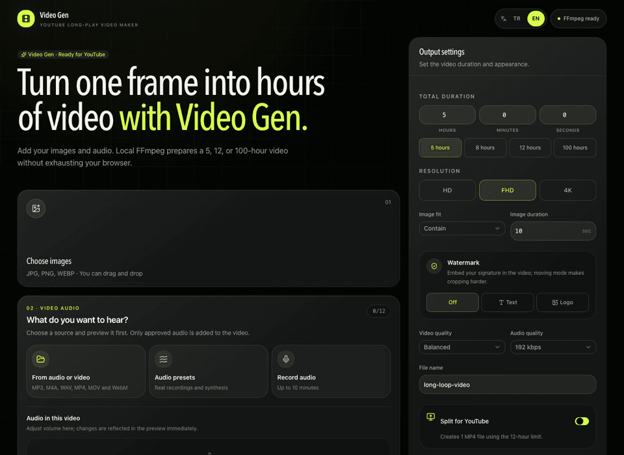Click the FFmpeg ready status pill

coord(578,19)
